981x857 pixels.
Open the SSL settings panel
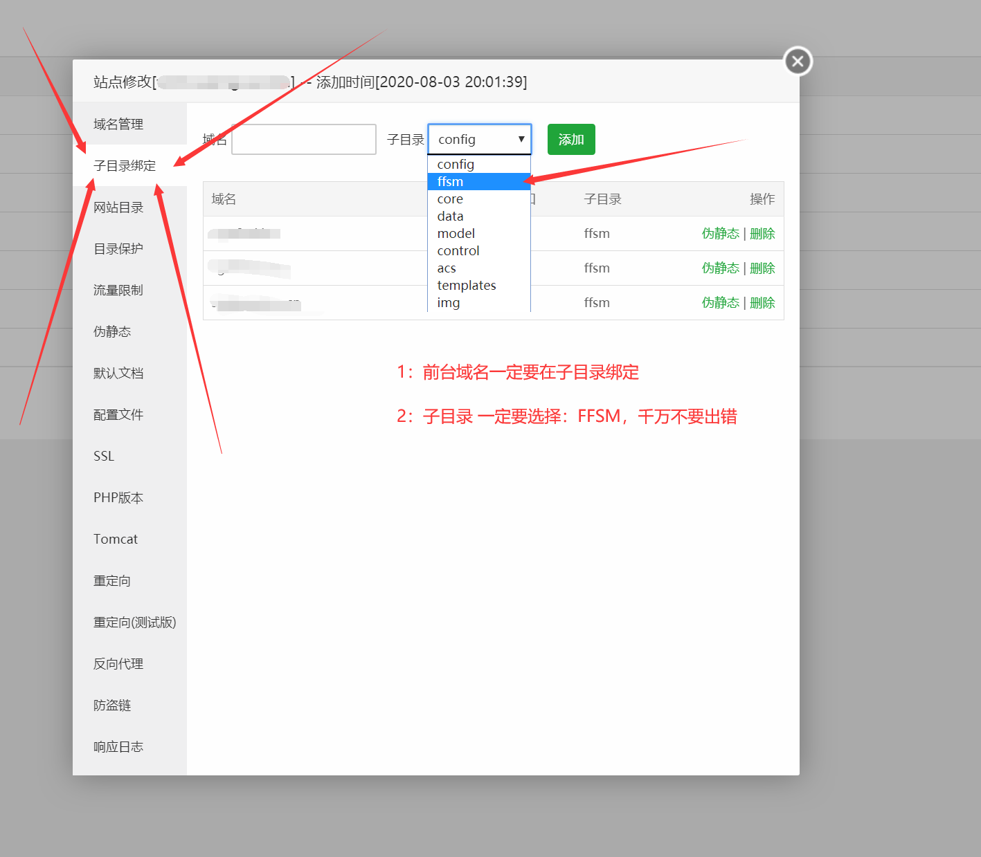(102, 456)
